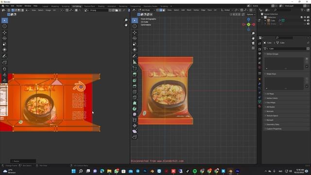Image resolution: width=311 pixels, height=175 pixels.
Task: Select the 3D viewport Select Box tool
Action: click(x=135, y=20)
